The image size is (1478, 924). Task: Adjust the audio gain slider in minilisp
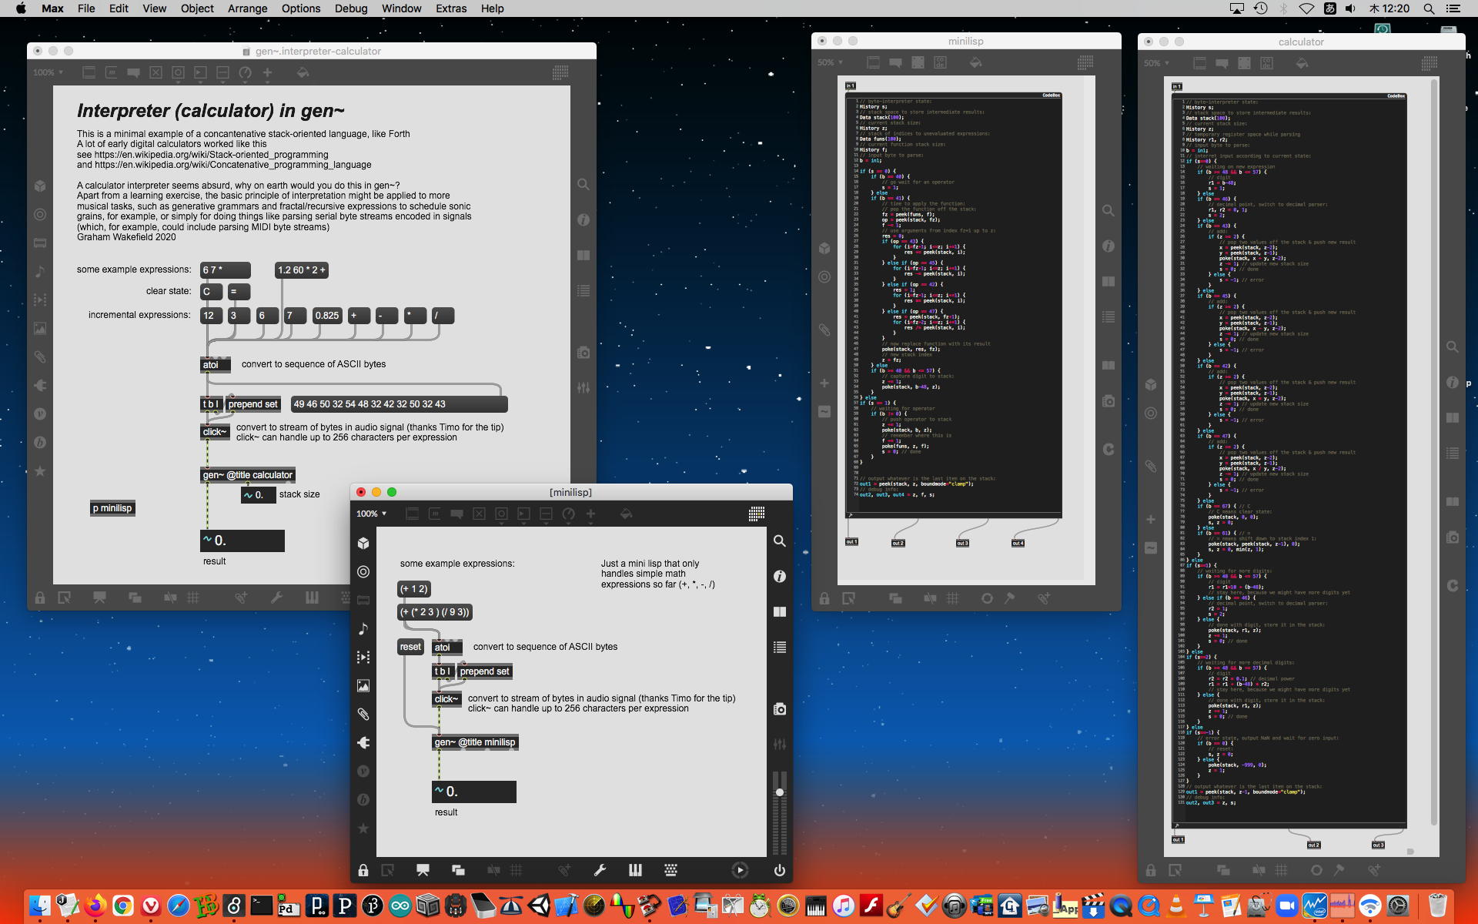pos(779,792)
